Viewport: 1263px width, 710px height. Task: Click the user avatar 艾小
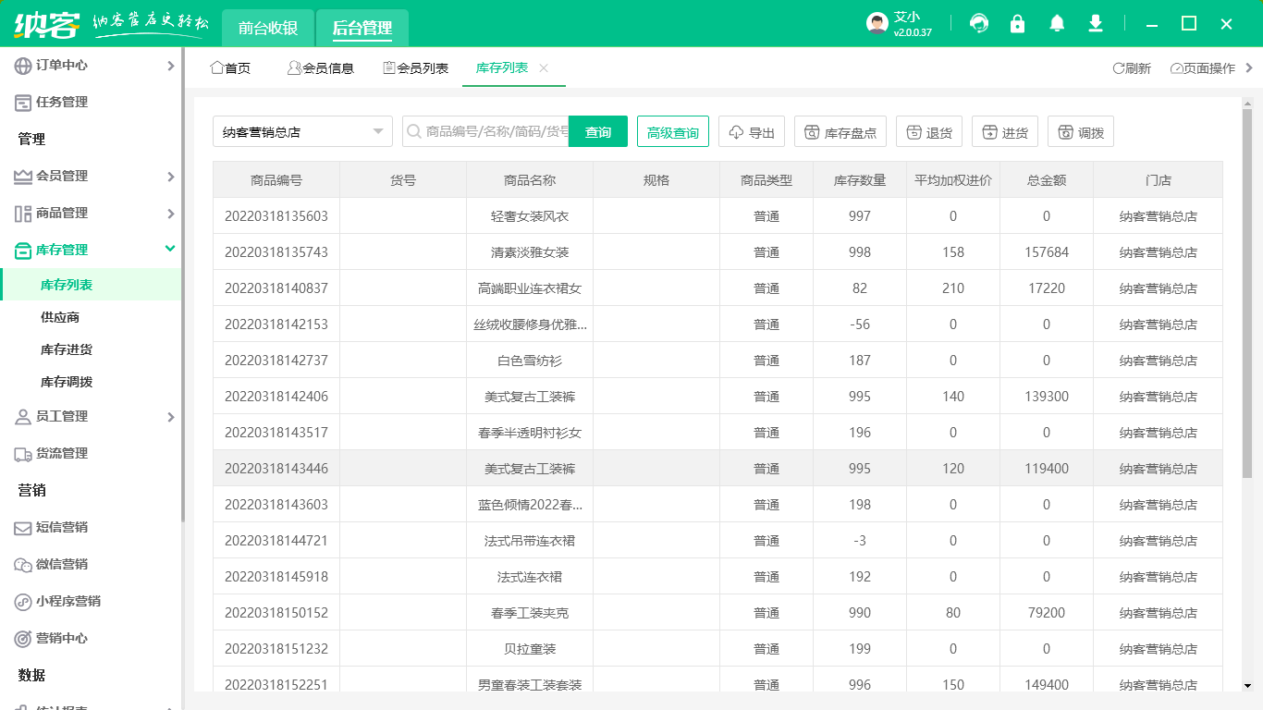[877, 23]
